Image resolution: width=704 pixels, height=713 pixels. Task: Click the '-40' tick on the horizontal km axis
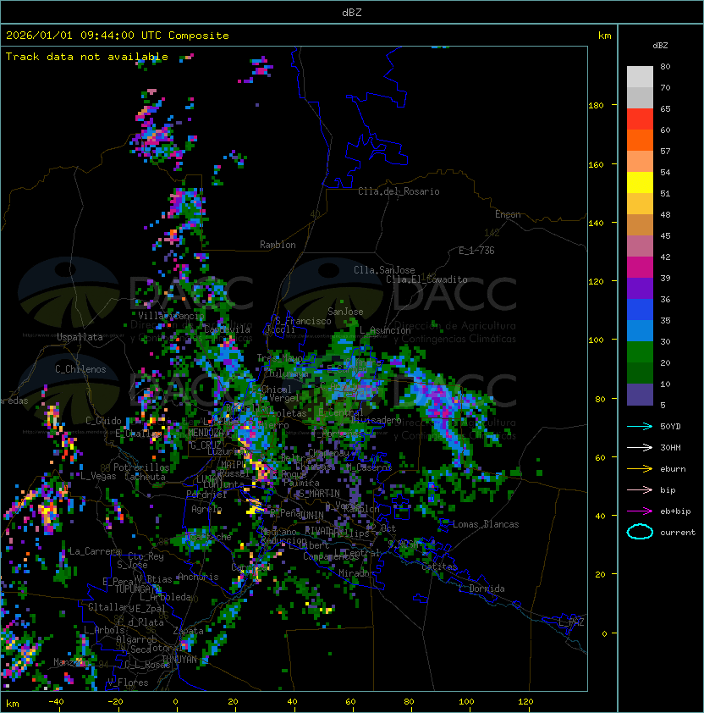pos(57,702)
